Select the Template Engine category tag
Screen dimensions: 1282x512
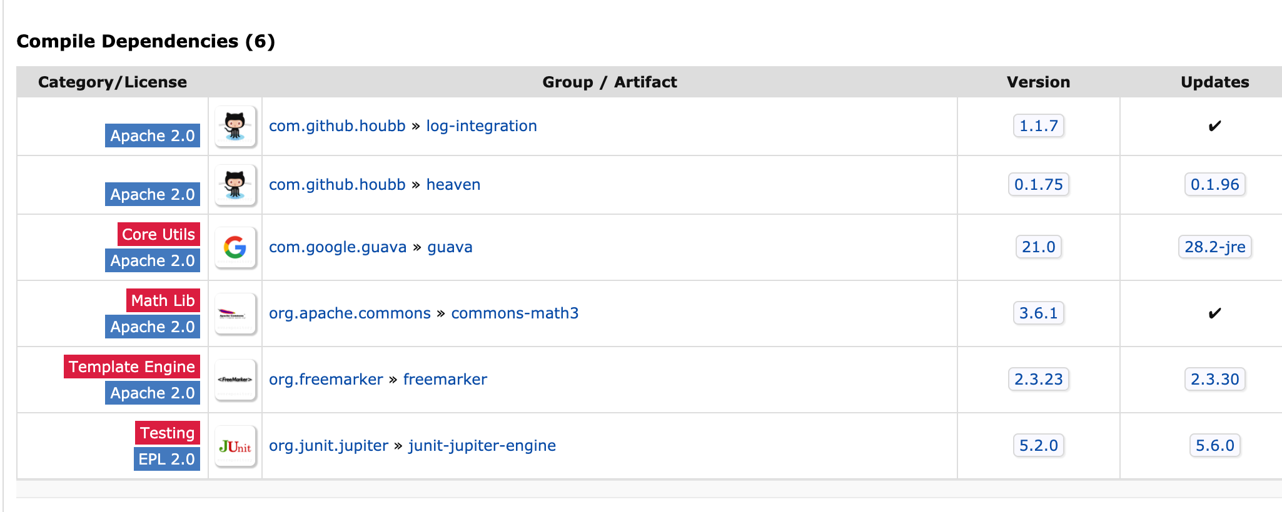coord(132,367)
